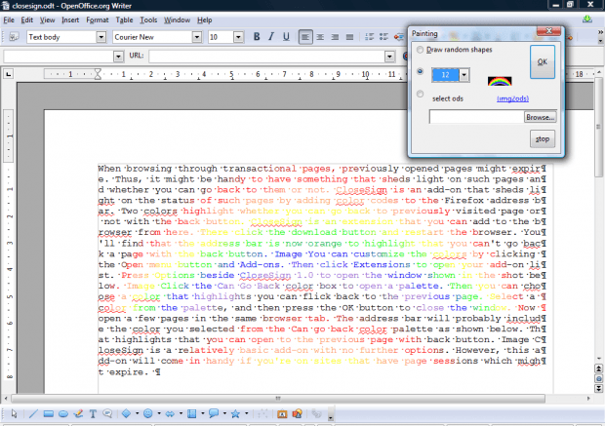Apply Italic formatting to text
605x426 pixels.
point(273,37)
